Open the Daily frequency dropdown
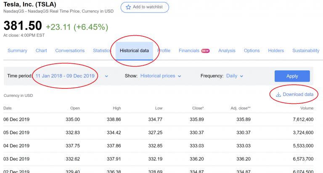This screenshot has height=173, width=323. 235,76
